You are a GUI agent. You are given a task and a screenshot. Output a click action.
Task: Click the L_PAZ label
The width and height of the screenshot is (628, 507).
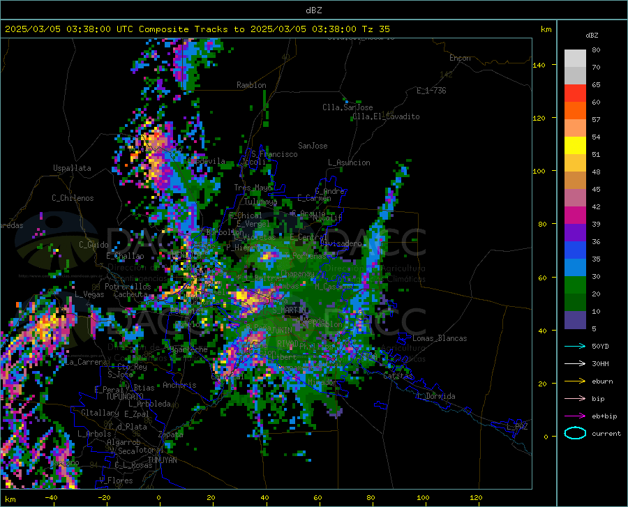[517, 427]
